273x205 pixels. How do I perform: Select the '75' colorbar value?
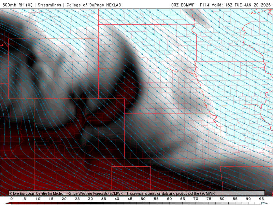click(209, 199)
